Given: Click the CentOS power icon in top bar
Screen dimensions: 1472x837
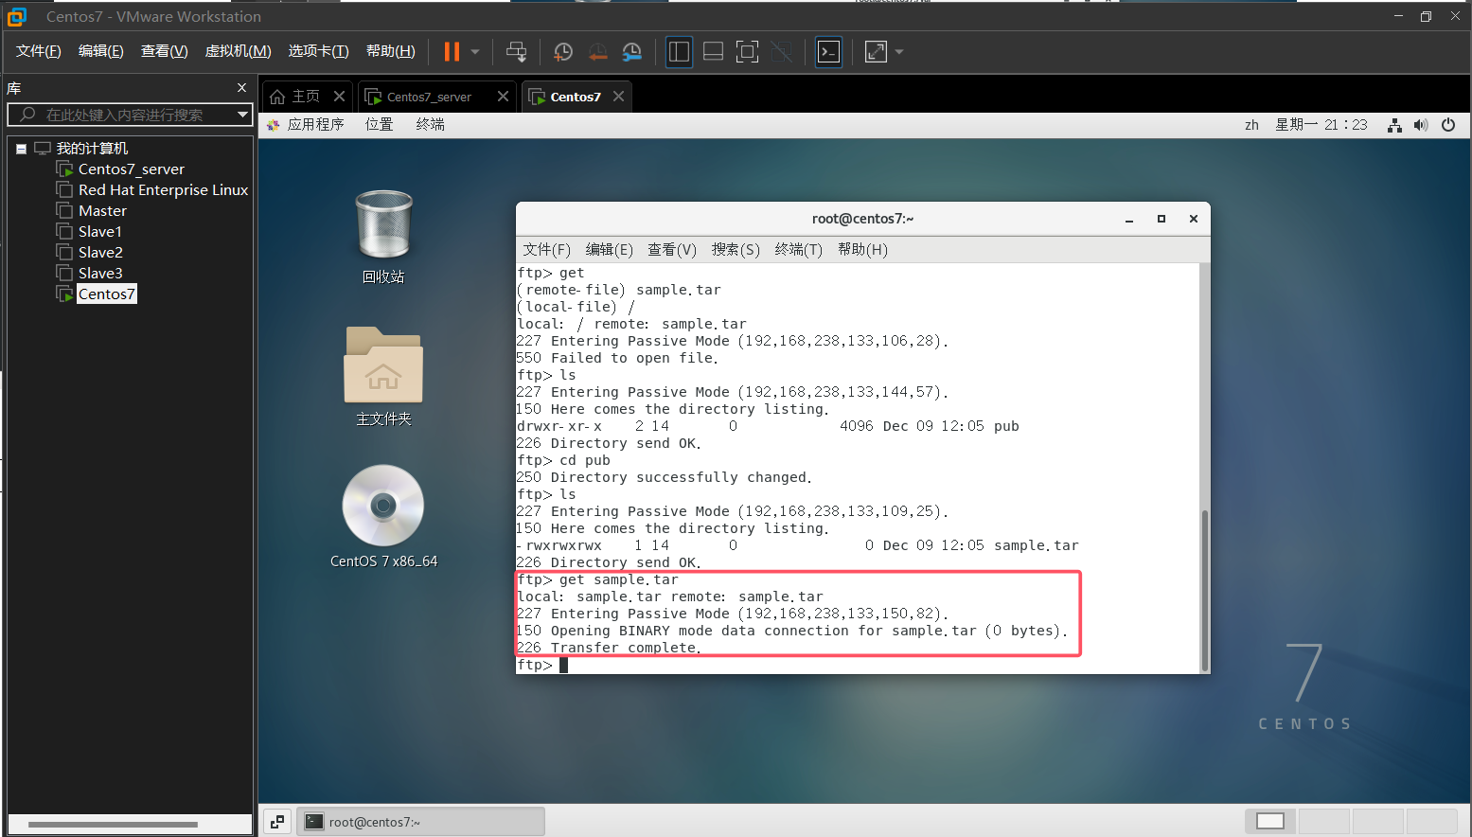Looking at the screenshot, I should [x=1448, y=125].
